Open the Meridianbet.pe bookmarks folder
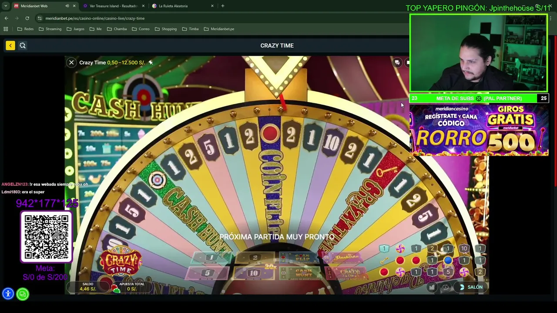This screenshot has width=557, height=313. point(219,29)
